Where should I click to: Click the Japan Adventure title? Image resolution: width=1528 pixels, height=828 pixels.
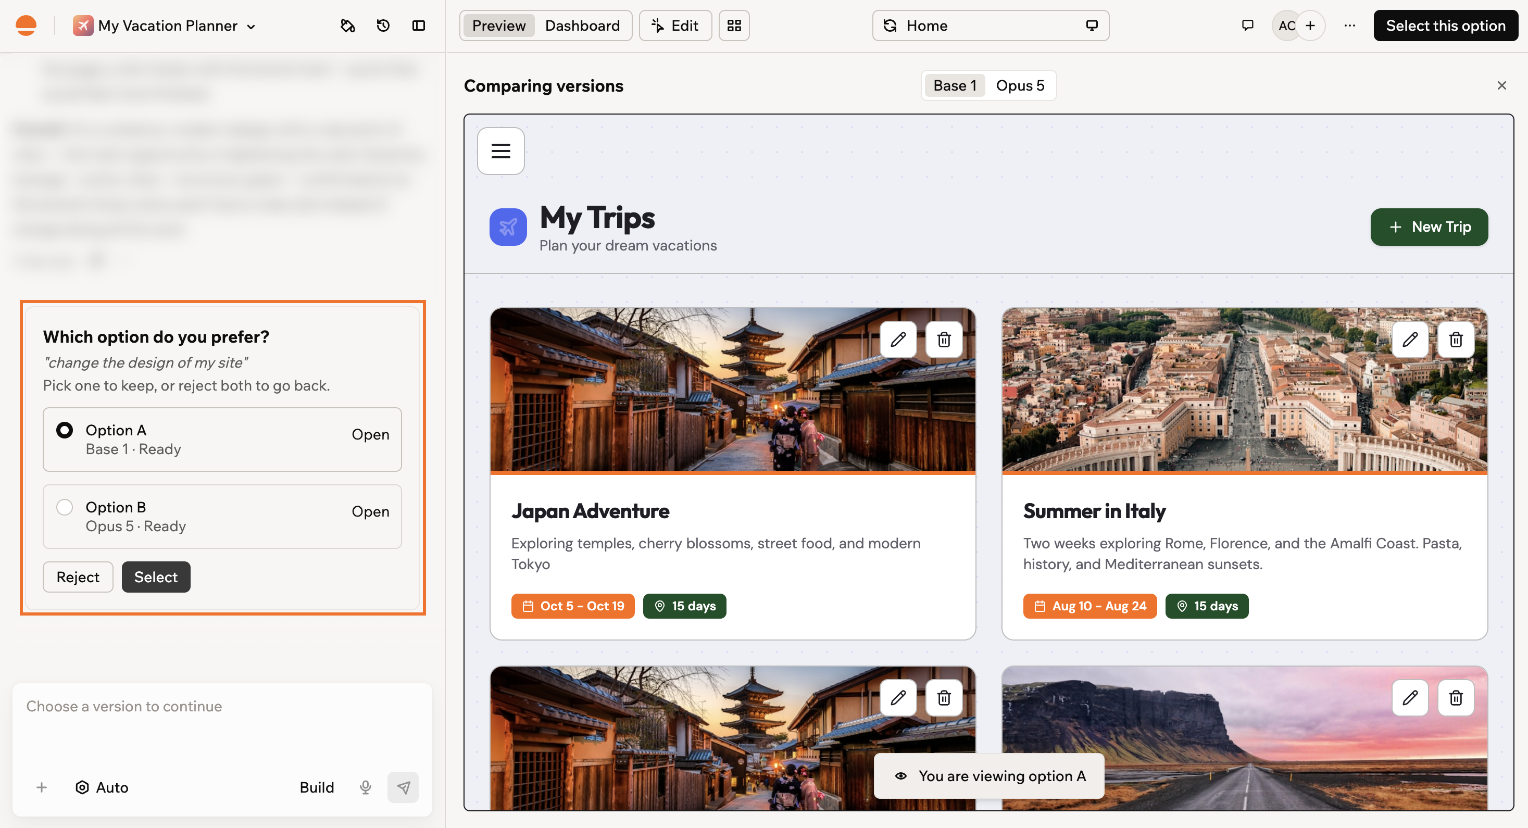590,511
